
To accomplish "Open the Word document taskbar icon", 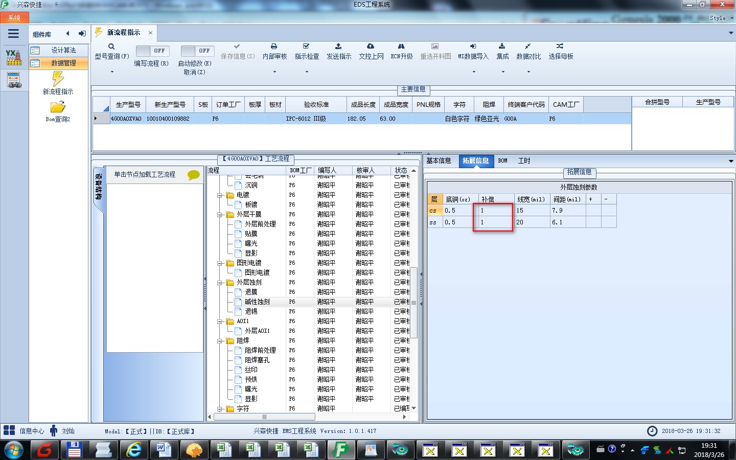I will click(x=164, y=450).
